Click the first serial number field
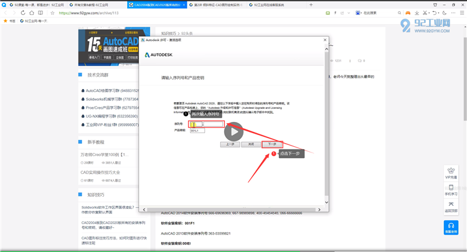467x252 pixels. (196, 124)
